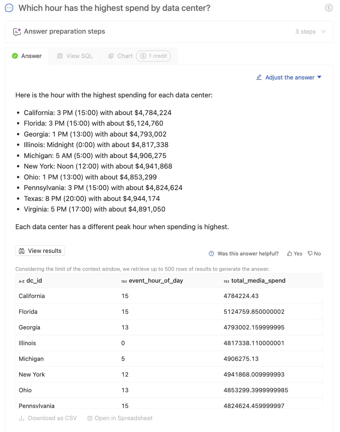Click the thumbs up Yes icon
340x432 pixels.
[290, 253]
